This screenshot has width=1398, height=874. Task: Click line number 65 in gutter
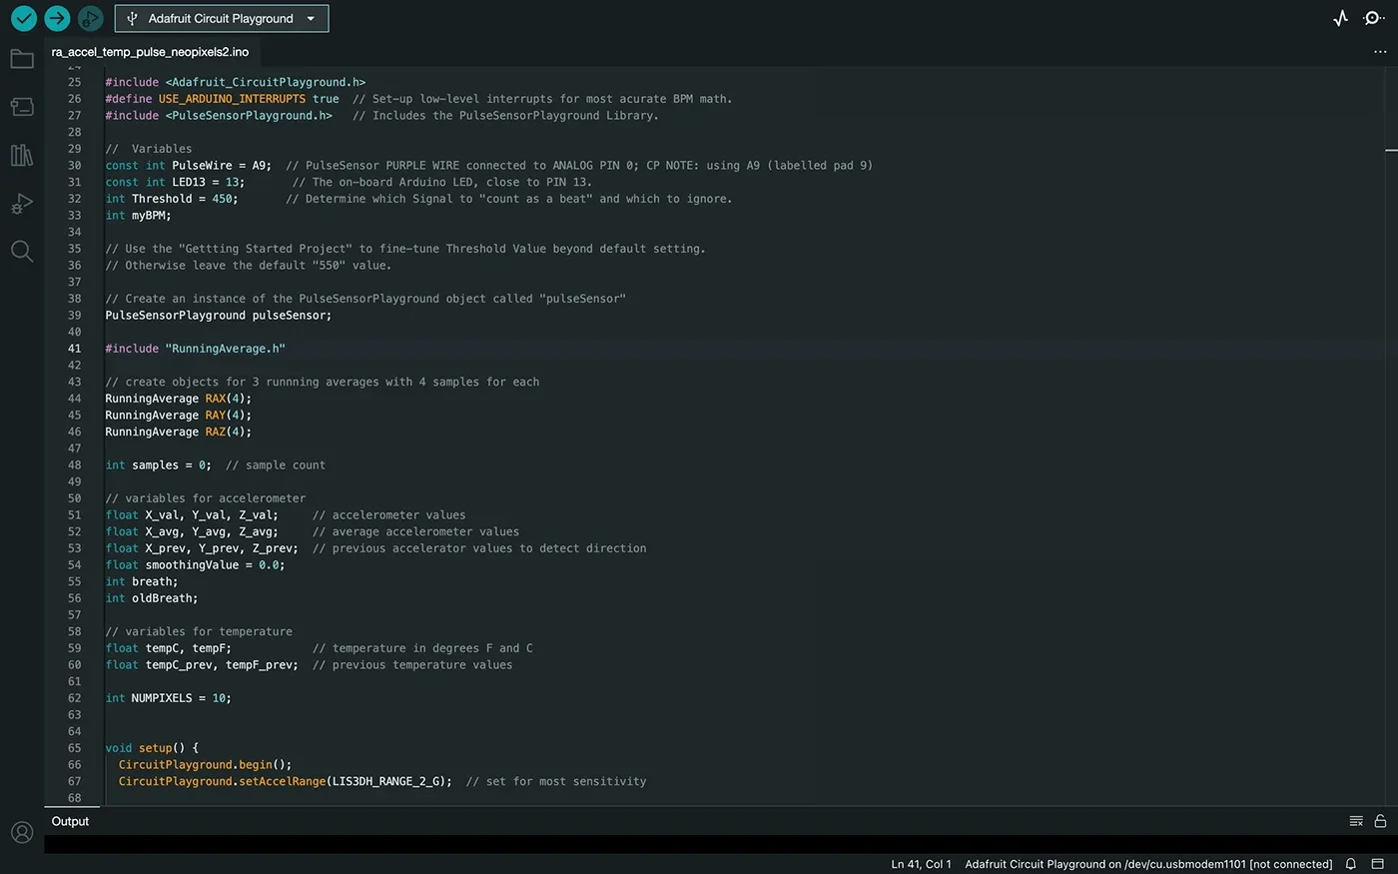click(x=74, y=748)
